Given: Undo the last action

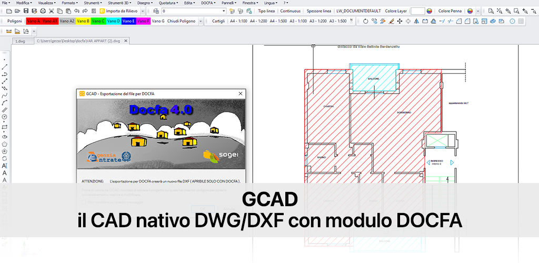Looking at the screenshot, I should click(x=77, y=11).
